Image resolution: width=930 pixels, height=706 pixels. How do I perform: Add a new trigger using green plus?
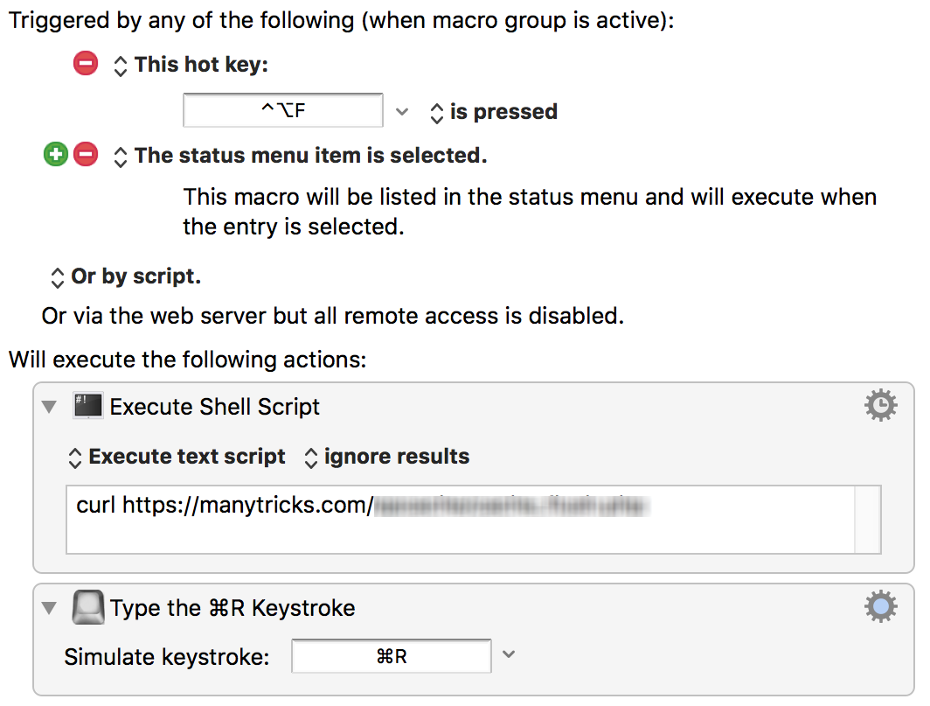point(56,154)
